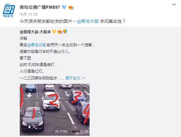The width and height of the screenshot is (181, 137).
Task: Click the small arrow after 展开全文
Action: tap(84, 78)
